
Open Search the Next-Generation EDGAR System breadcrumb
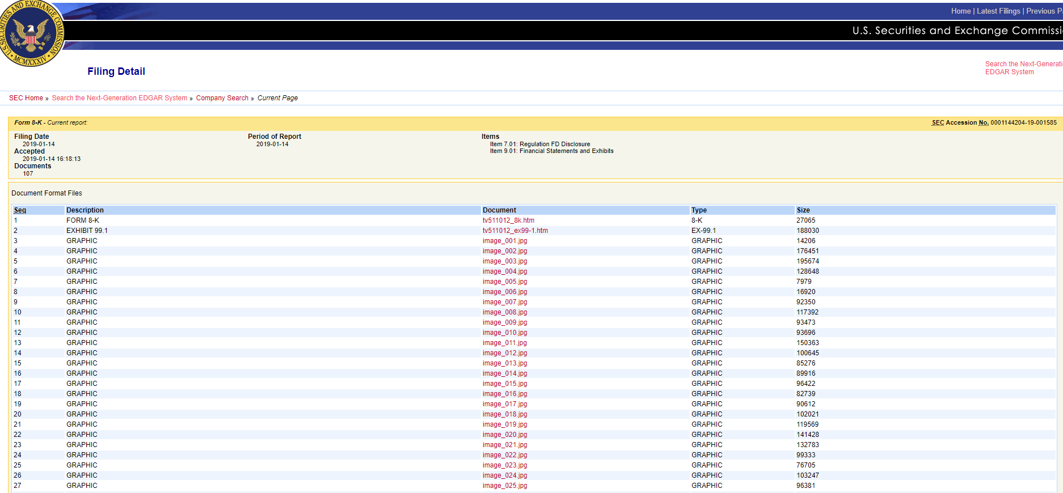(x=120, y=98)
